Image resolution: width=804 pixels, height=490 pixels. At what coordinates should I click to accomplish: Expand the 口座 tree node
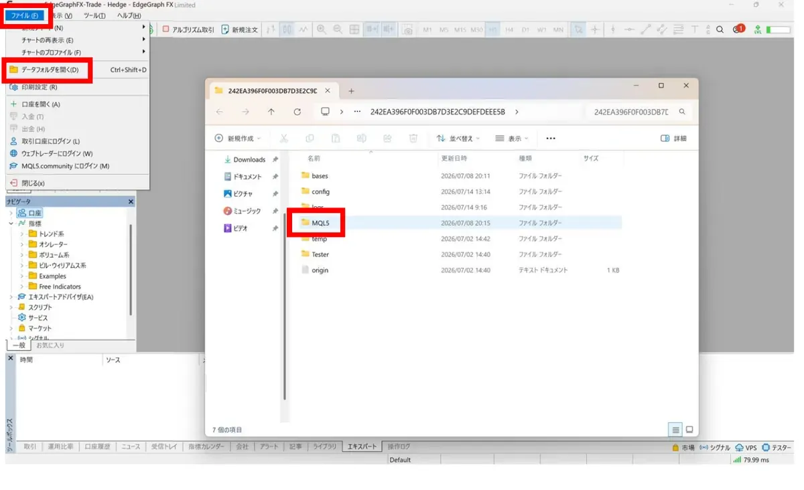tap(11, 213)
